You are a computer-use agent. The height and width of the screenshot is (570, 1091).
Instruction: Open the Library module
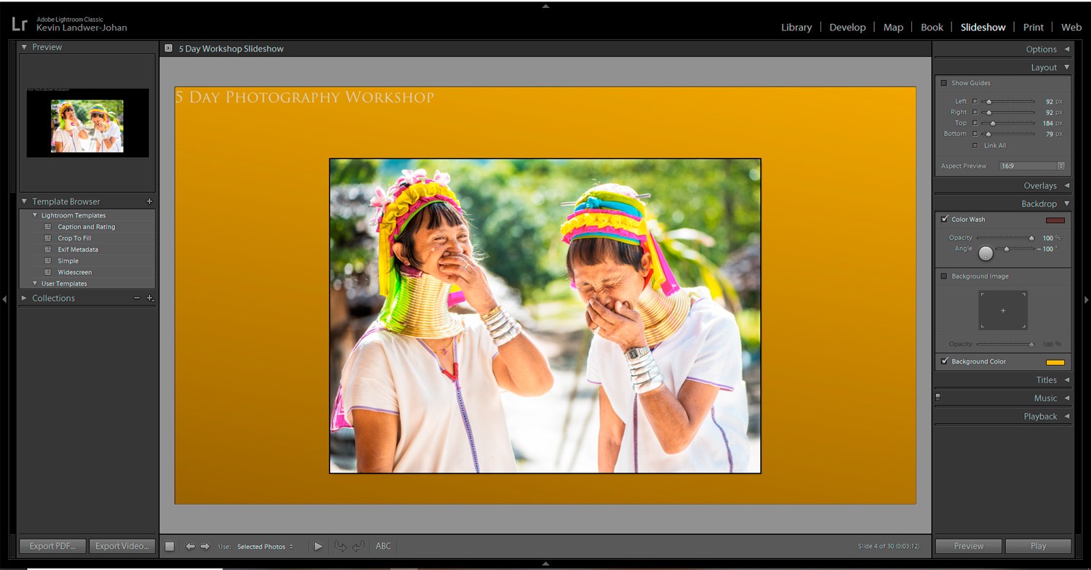[x=796, y=27]
